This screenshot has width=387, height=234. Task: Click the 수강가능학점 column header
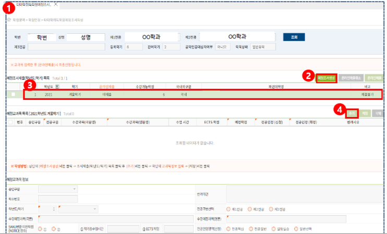pos(145,86)
